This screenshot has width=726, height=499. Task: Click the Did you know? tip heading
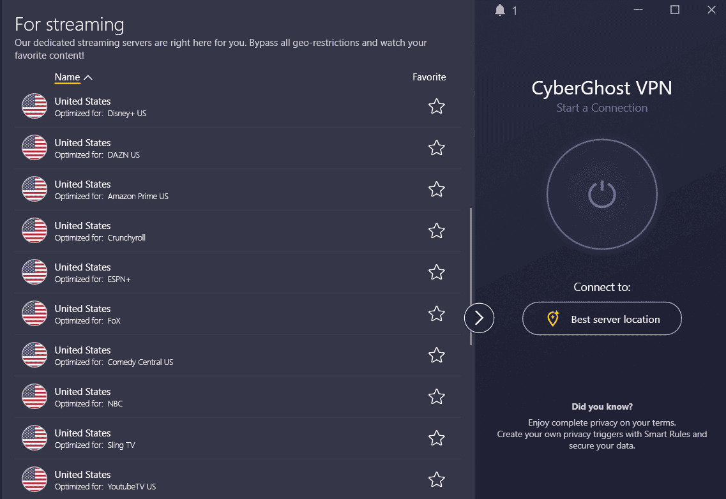pos(602,406)
